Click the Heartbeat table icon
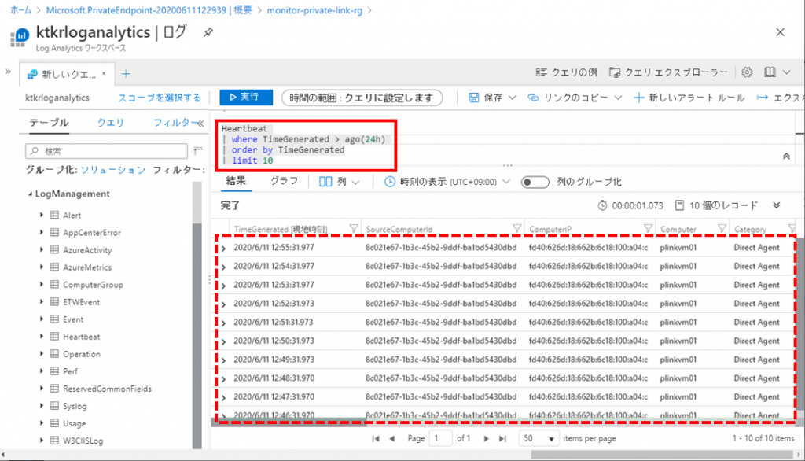The width and height of the screenshot is (805, 461). click(x=54, y=337)
